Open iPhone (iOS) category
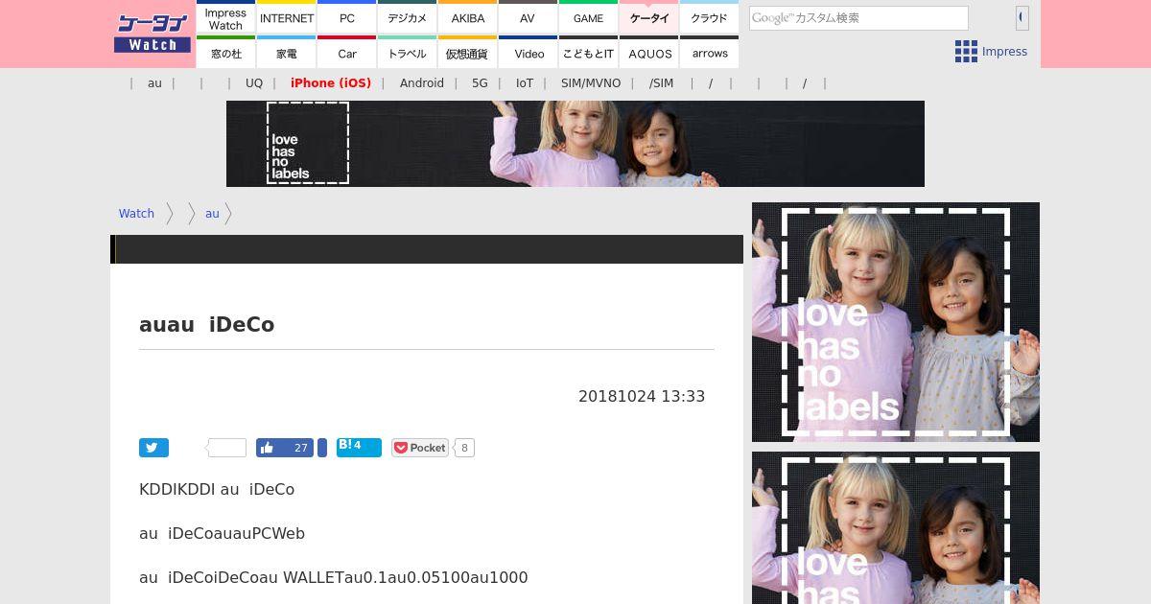 coord(331,83)
